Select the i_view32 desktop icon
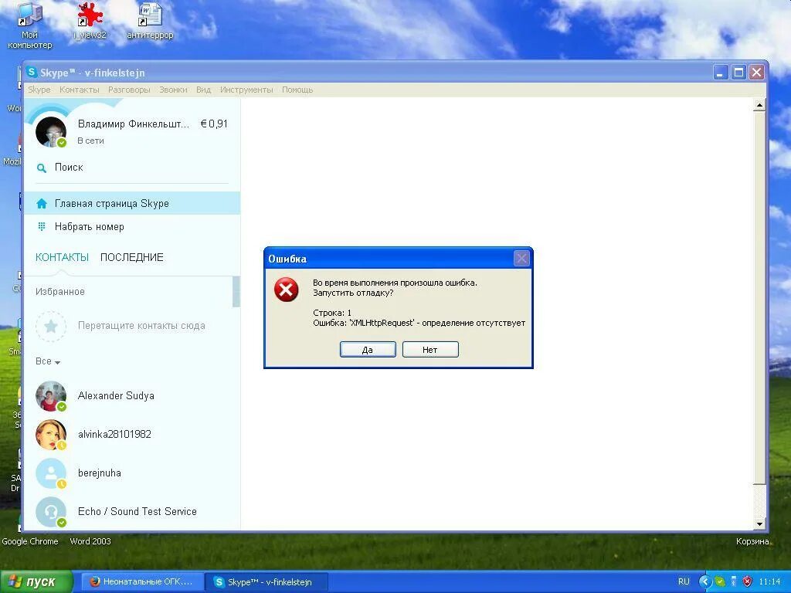The width and height of the screenshot is (791, 593). [90, 21]
